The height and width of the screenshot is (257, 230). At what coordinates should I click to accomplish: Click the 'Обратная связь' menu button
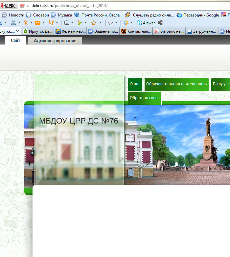(145, 98)
